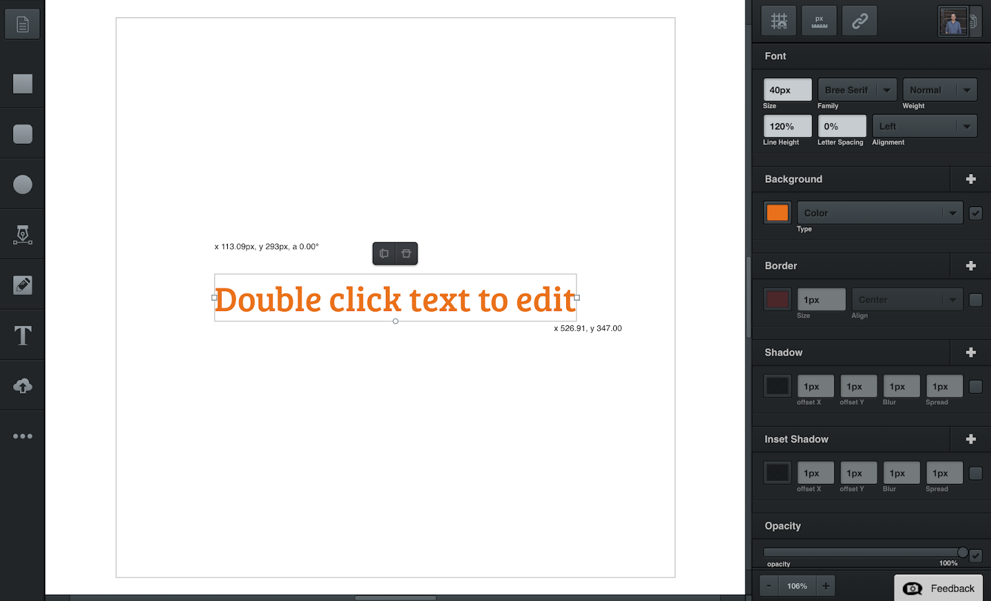Select the pencil draw tool
The width and height of the screenshot is (991, 601).
click(x=22, y=285)
